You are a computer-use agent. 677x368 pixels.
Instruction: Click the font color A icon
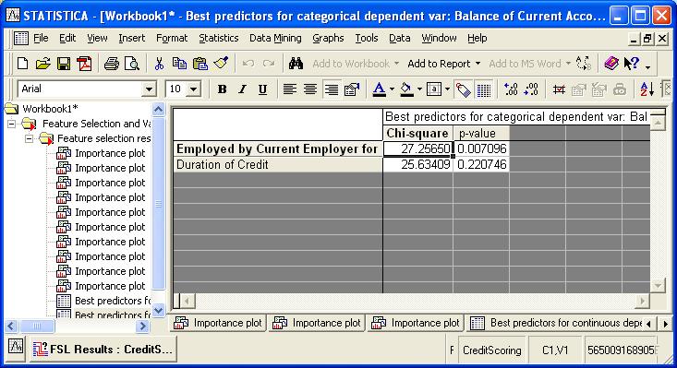point(379,89)
